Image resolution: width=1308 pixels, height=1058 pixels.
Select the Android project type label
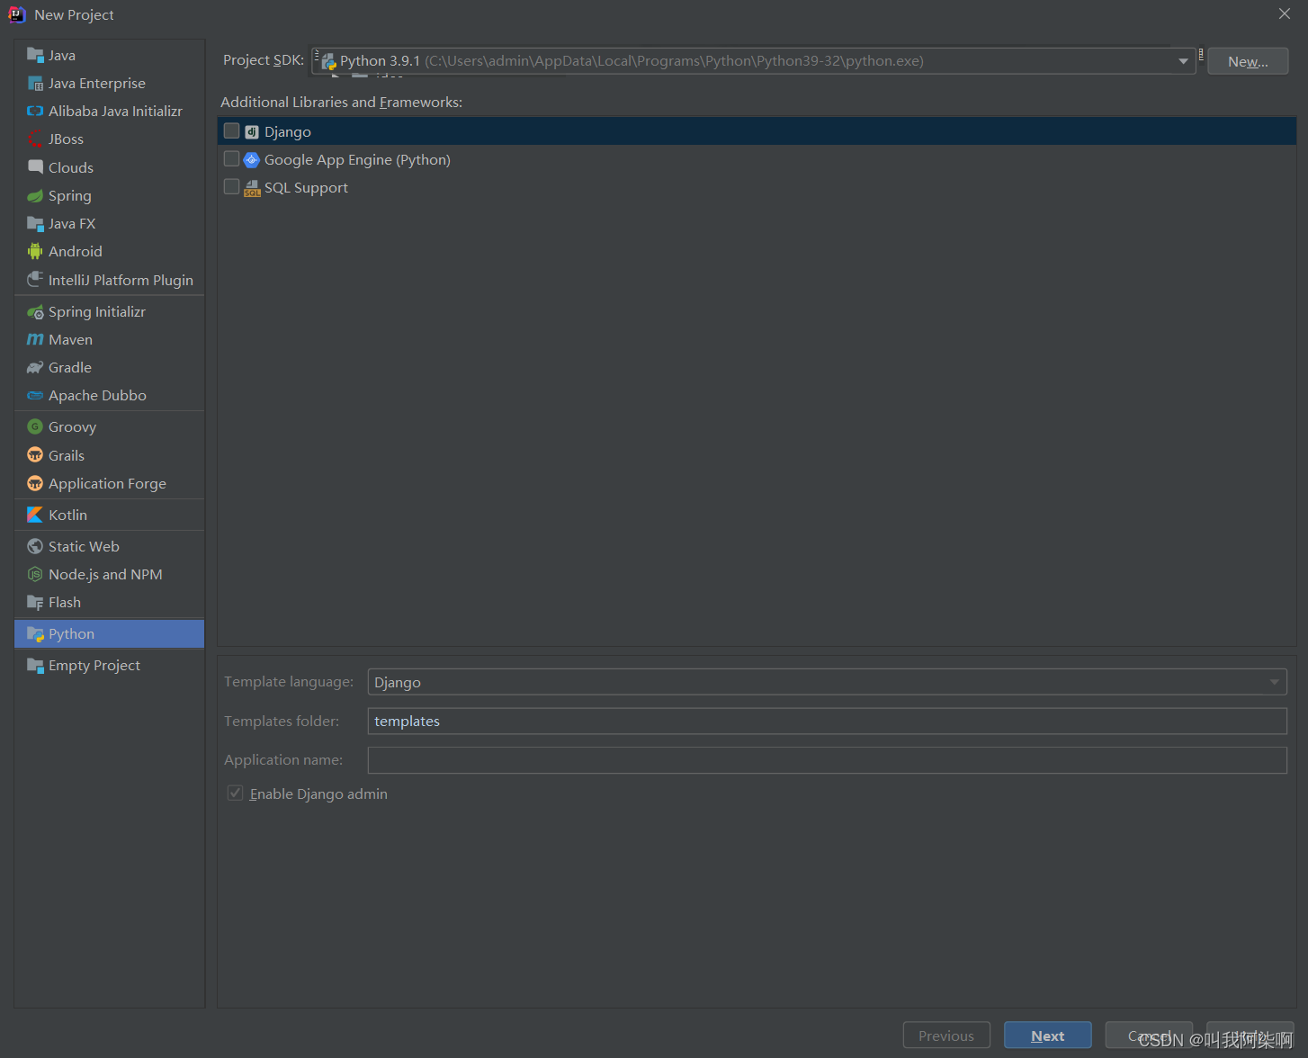76,251
